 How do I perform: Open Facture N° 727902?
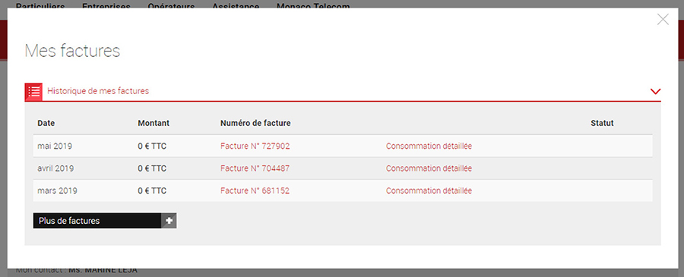pyautogui.click(x=255, y=146)
